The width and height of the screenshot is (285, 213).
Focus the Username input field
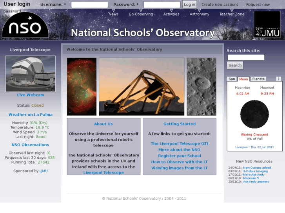[x=90, y=5]
